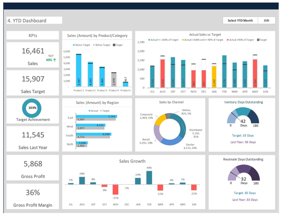Click the Inventory Days Outstanding gauge
Viewport: 283px width, 217px height.
click(x=243, y=115)
